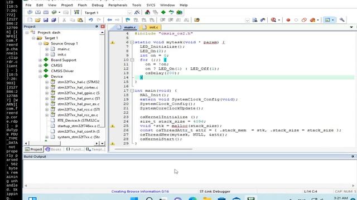Collapse the main function fold at line 17
Viewport: 357px width, 200px height.
132,91
